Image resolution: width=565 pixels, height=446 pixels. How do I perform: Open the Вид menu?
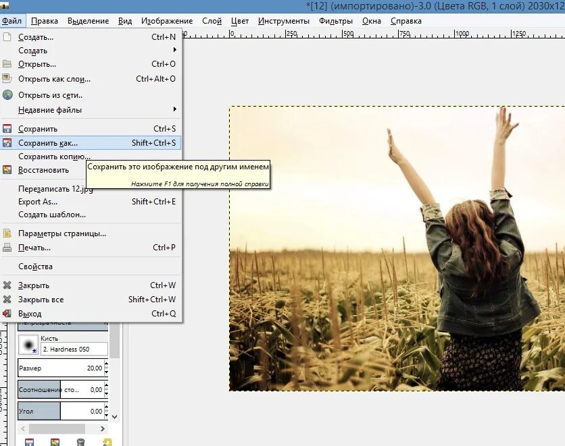point(125,21)
